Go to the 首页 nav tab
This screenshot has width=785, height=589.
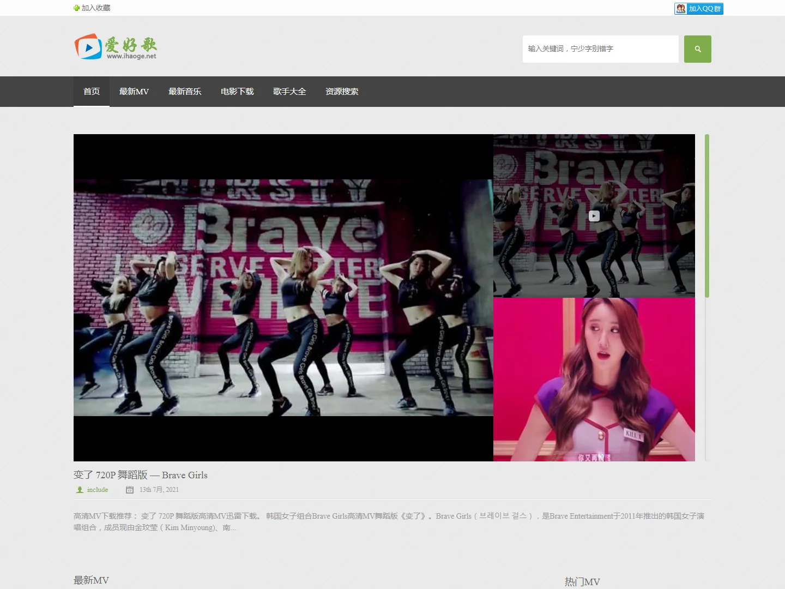[x=92, y=92]
